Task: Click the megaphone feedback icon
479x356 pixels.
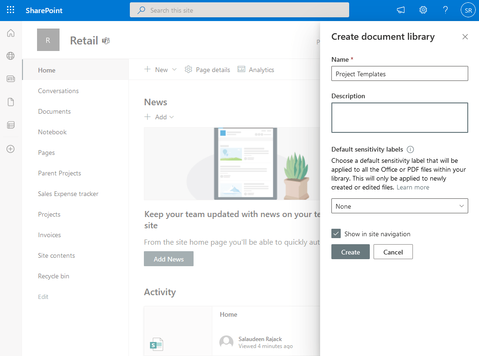Action: coord(400,10)
